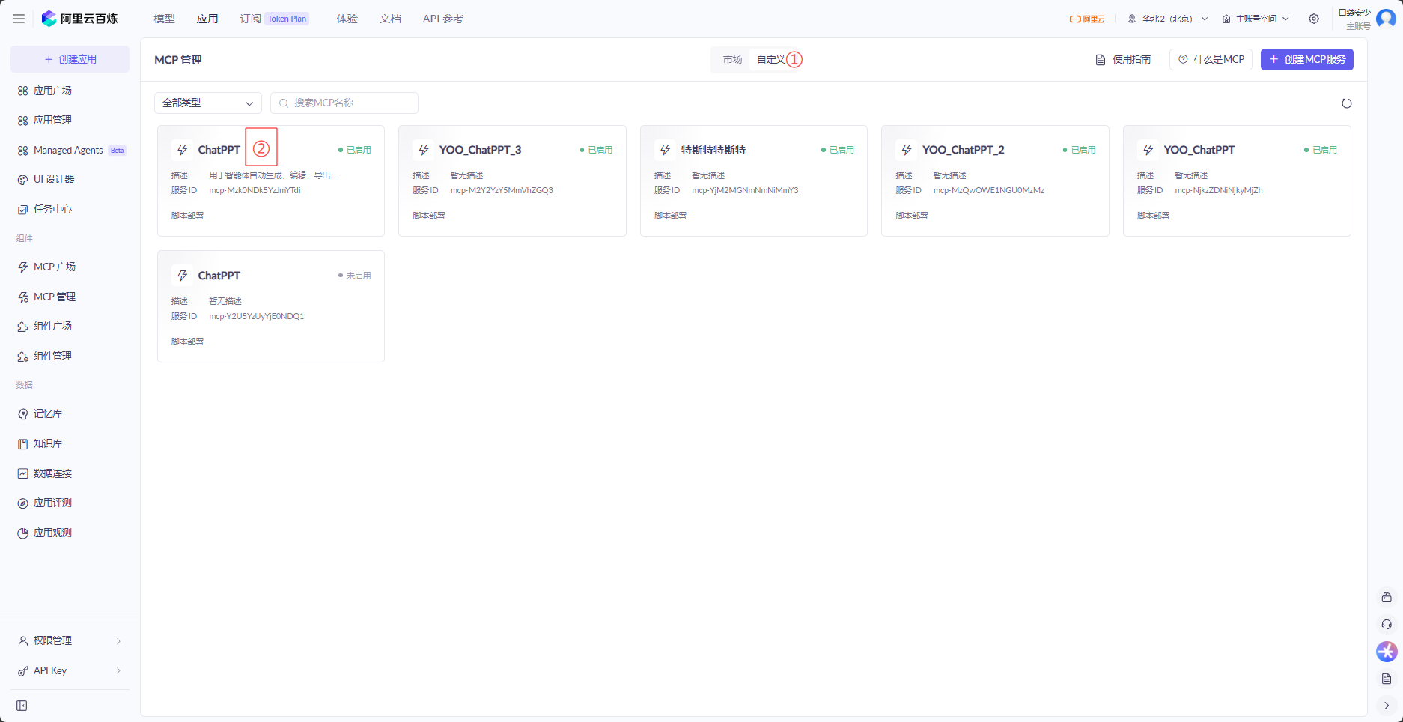Open the 使用指南 link
The height and width of the screenshot is (722, 1403).
click(1123, 59)
